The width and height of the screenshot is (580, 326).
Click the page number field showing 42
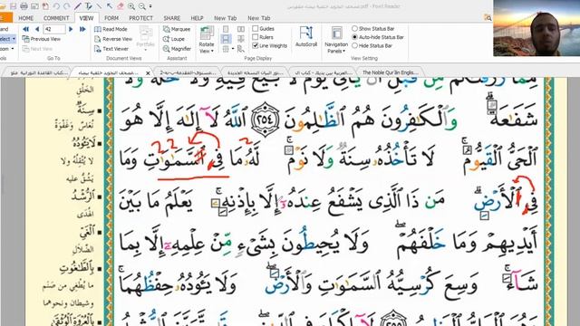pos(54,29)
